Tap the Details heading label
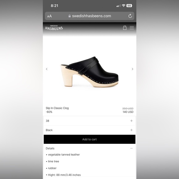The height and width of the screenshot is (179, 179). (x=50, y=148)
